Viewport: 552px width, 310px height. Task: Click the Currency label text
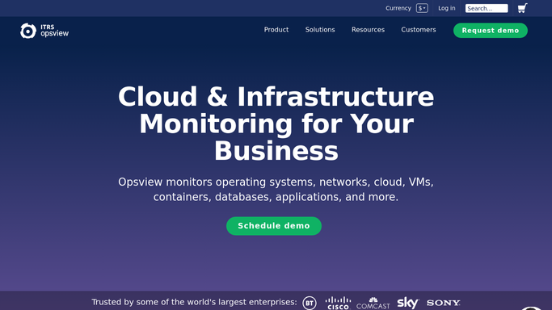pos(398,8)
